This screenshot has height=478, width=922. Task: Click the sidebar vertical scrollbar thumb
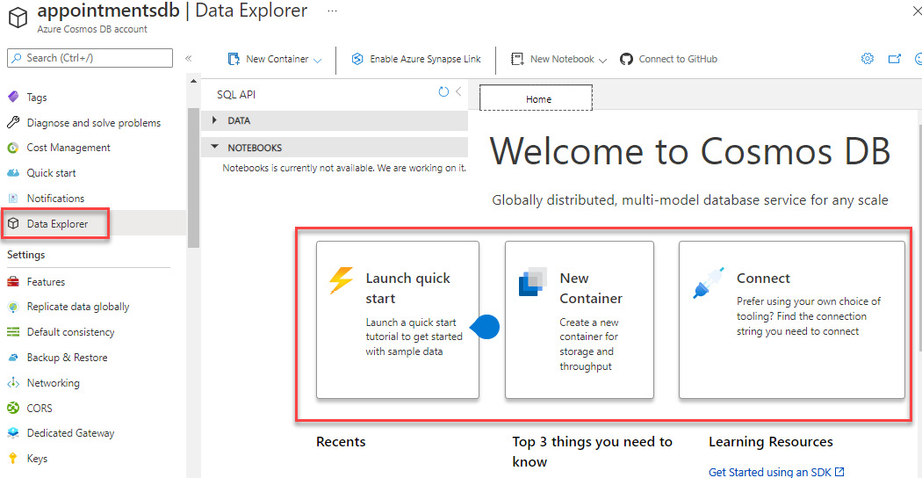193,177
